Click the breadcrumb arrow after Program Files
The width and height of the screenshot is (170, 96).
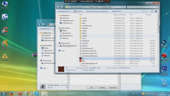click(100, 7)
